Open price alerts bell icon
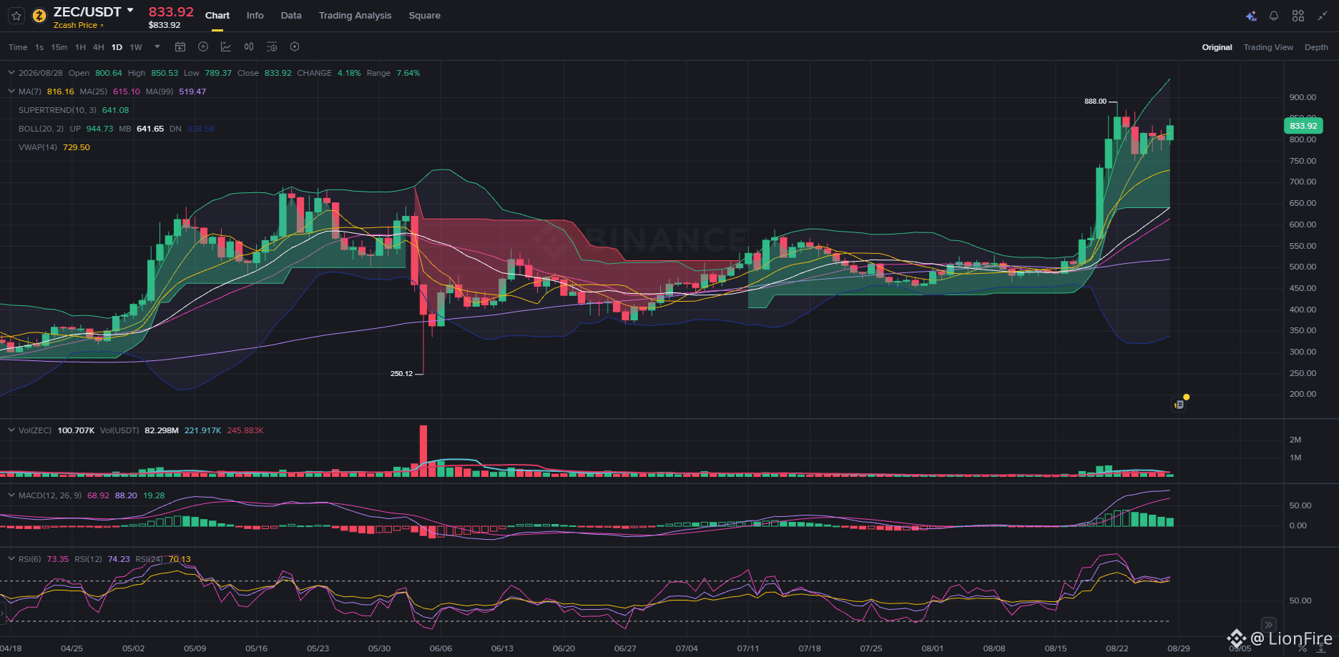Image resolution: width=1339 pixels, height=657 pixels. click(1274, 16)
